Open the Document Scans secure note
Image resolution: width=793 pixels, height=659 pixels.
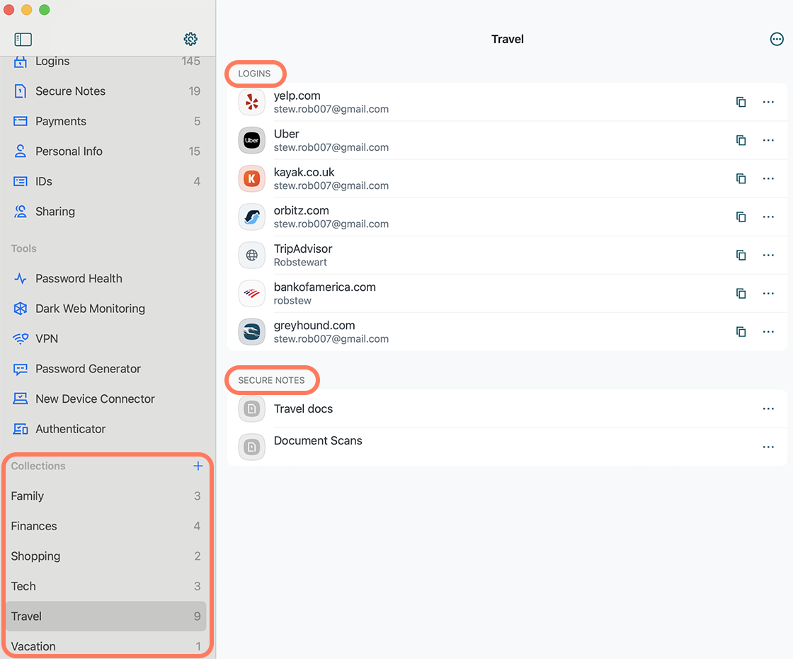tap(507, 447)
